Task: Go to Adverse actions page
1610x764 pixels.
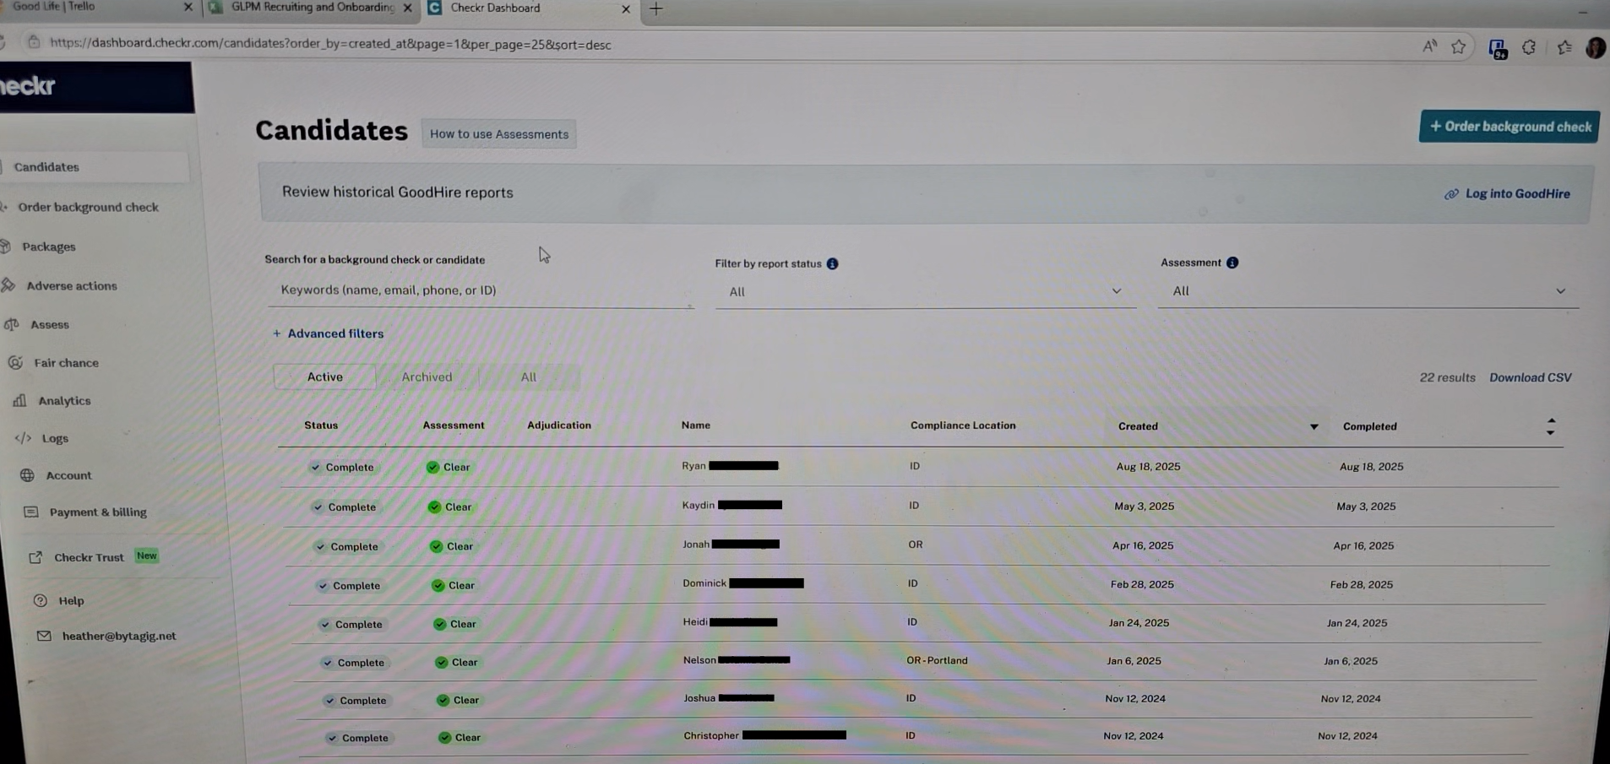Action: click(72, 285)
